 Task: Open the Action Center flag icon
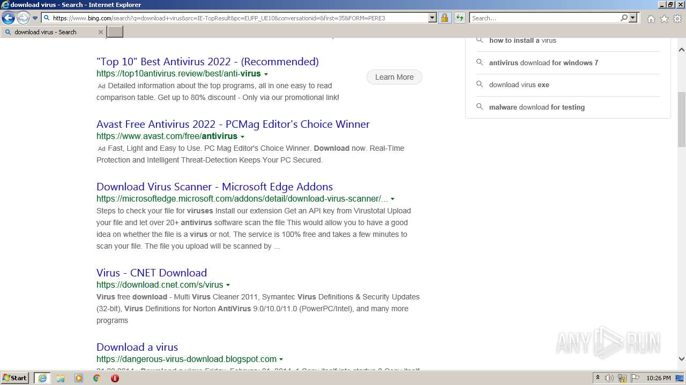[635, 378]
